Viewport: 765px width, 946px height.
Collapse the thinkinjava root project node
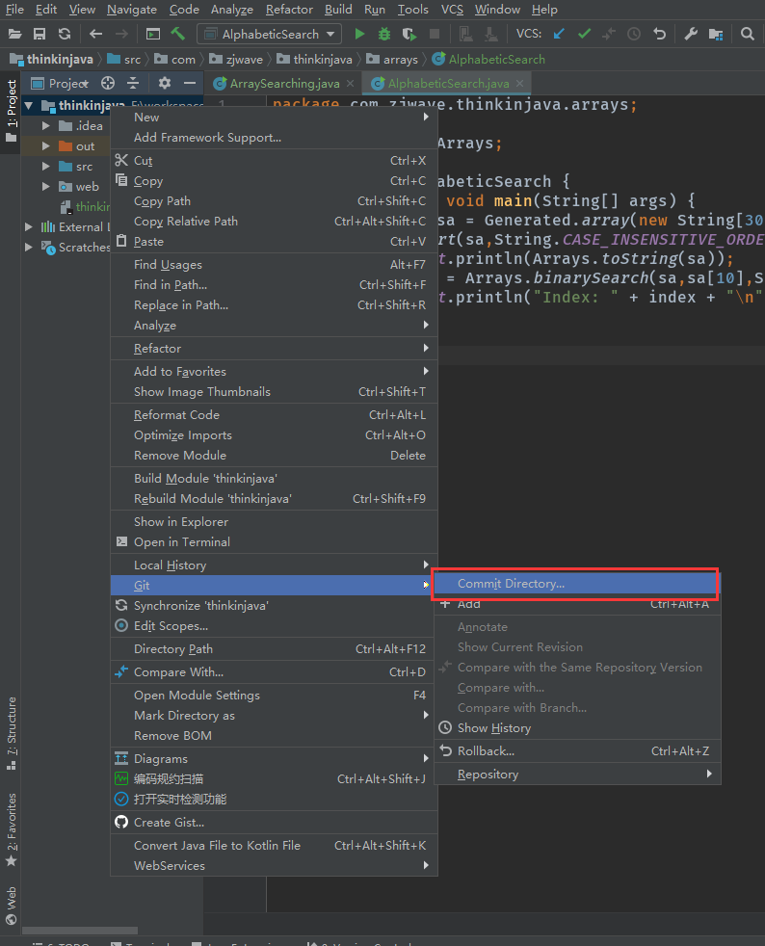(28, 106)
